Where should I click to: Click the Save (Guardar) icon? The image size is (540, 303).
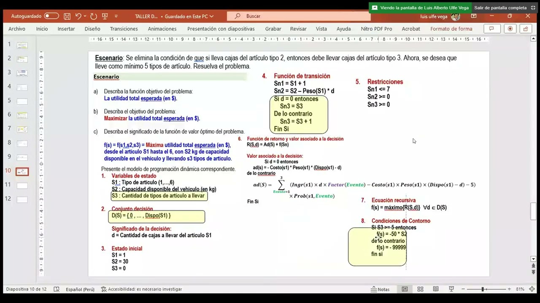pos(67,16)
